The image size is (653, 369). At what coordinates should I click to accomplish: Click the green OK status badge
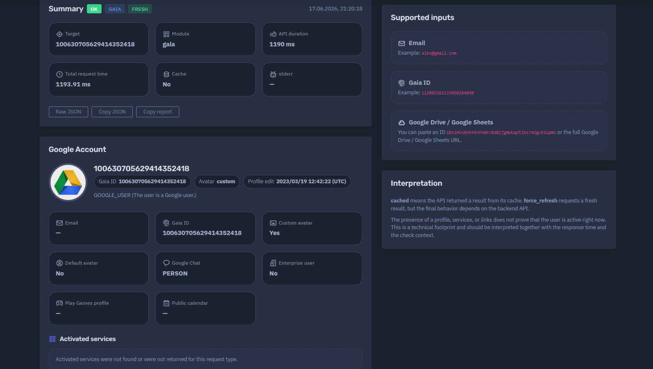pos(94,9)
